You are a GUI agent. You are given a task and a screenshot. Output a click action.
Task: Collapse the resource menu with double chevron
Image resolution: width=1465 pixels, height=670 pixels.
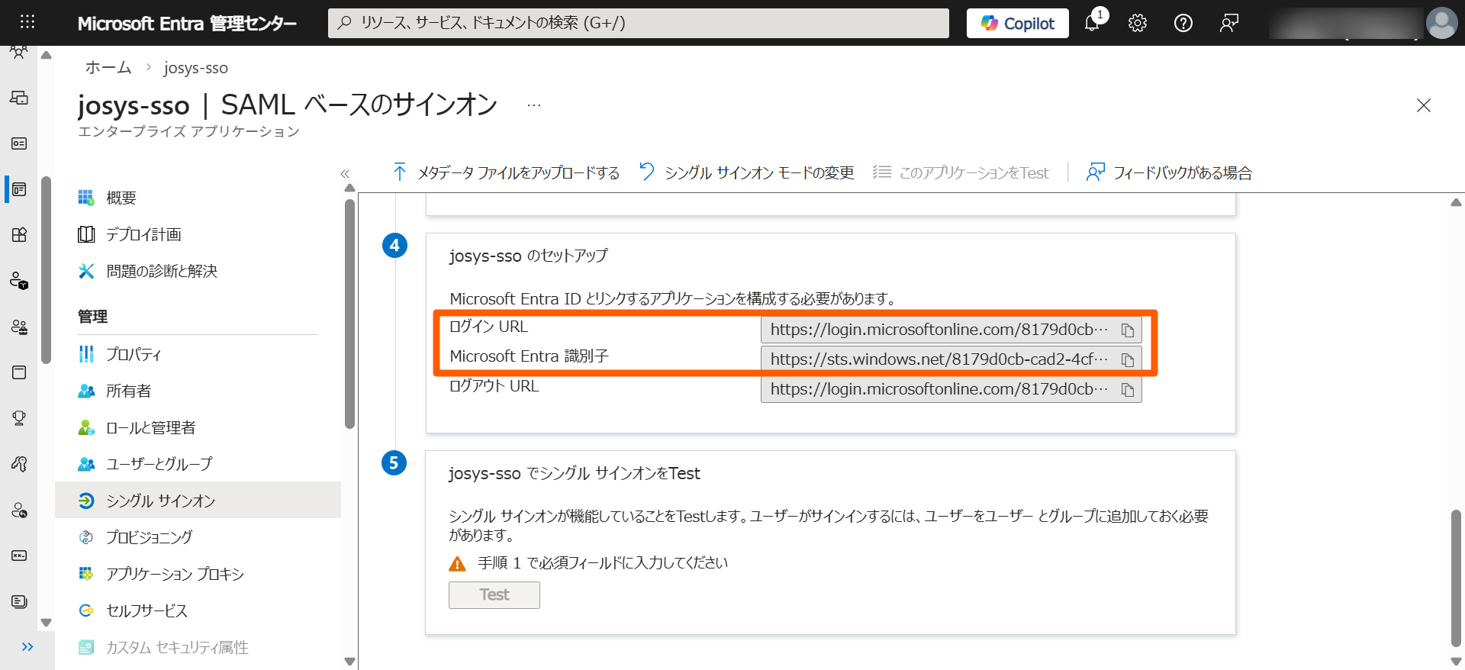pos(345,174)
